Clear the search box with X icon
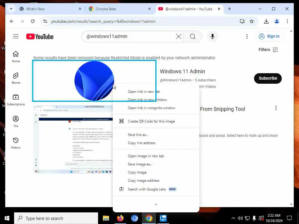The width and height of the screenshot is (299, 224). coord(179,36)
